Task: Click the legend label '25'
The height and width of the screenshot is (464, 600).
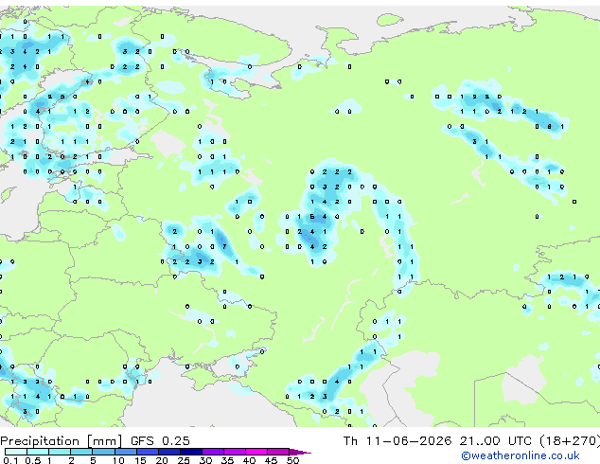Action: tap(184, 460)
